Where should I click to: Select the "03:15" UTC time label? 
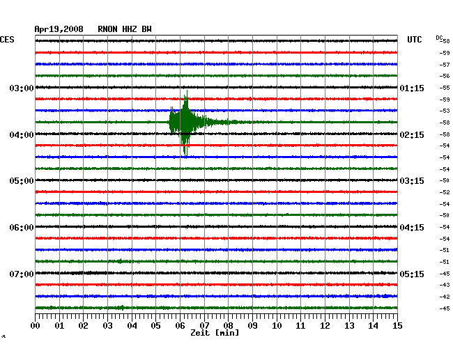tap(412, 181)
